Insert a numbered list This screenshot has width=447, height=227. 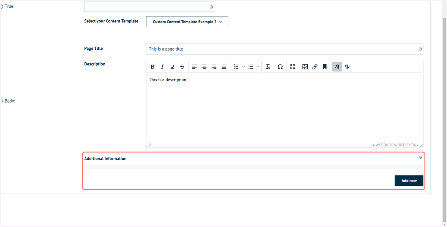tap(236, 67)
